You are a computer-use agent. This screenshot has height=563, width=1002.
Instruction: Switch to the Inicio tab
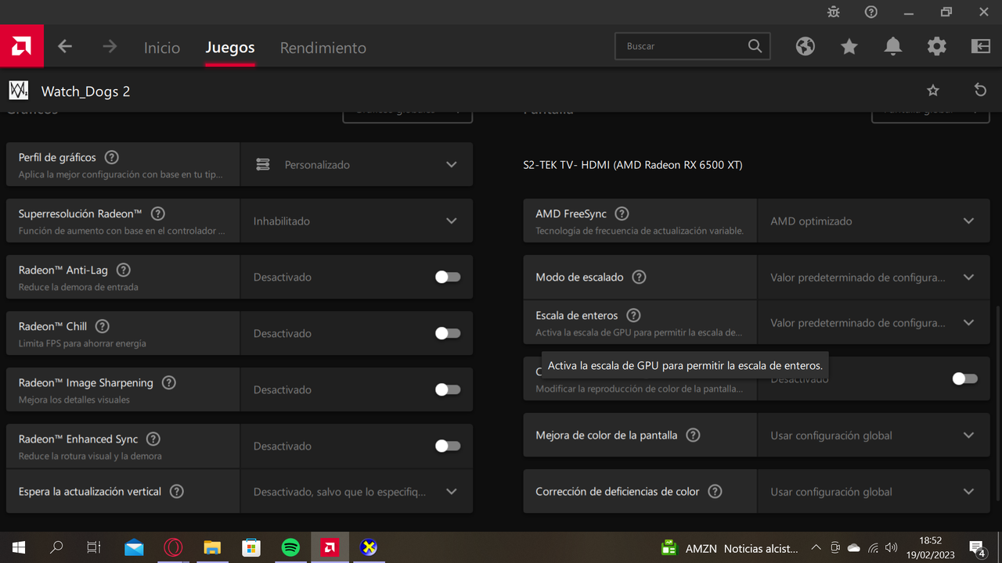tap(162, 48)
